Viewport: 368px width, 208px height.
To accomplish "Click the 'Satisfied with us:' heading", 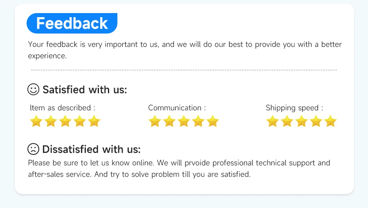I will pyautogui.click(x=85, y=89).
